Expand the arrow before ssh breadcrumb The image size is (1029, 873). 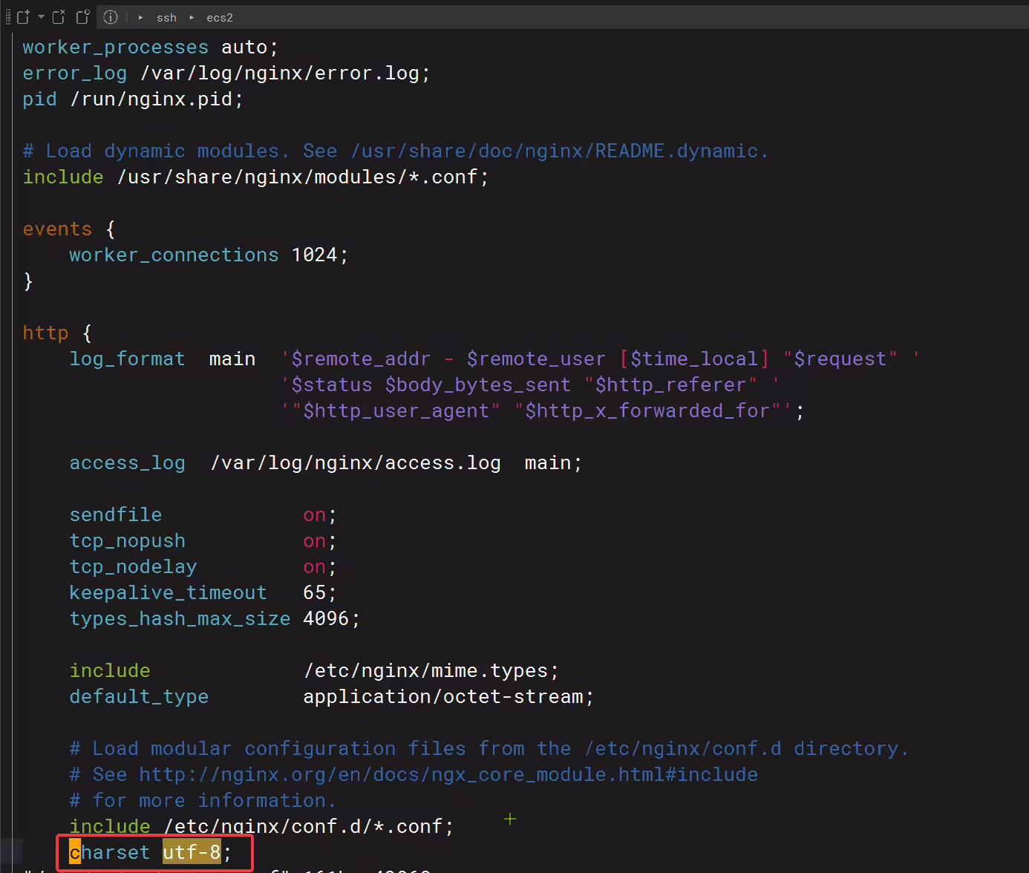point(141,18)
